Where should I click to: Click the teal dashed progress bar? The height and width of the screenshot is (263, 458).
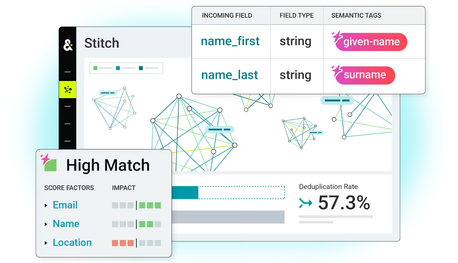(228, 192)
